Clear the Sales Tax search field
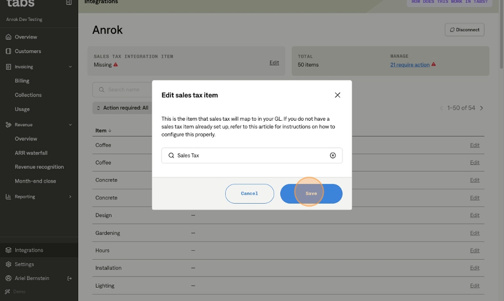This screenshot has height=301, width=504. pos(332,156)
